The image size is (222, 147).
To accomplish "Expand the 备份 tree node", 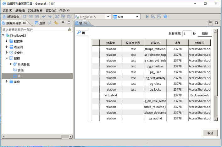I will 7,81.
